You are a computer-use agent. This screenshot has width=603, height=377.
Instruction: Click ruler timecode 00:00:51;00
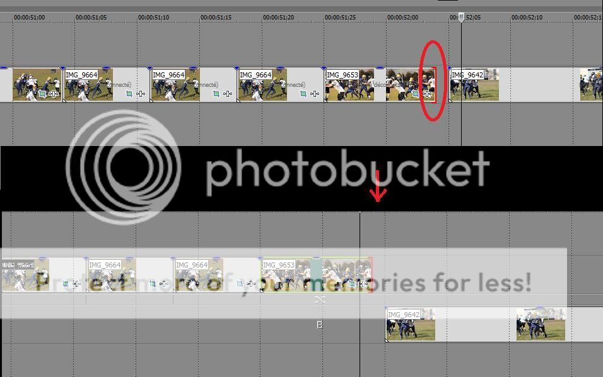pos(29,17)
